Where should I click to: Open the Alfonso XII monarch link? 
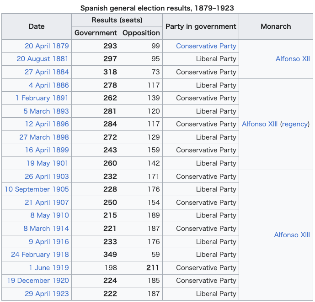point(293,59)
